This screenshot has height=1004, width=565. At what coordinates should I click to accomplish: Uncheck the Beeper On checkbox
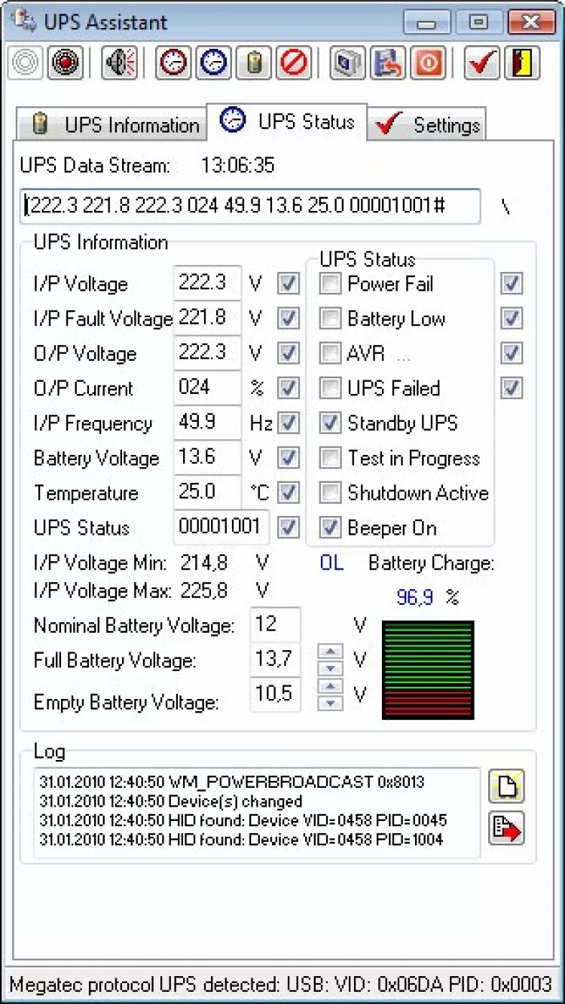tap(330, 528)
